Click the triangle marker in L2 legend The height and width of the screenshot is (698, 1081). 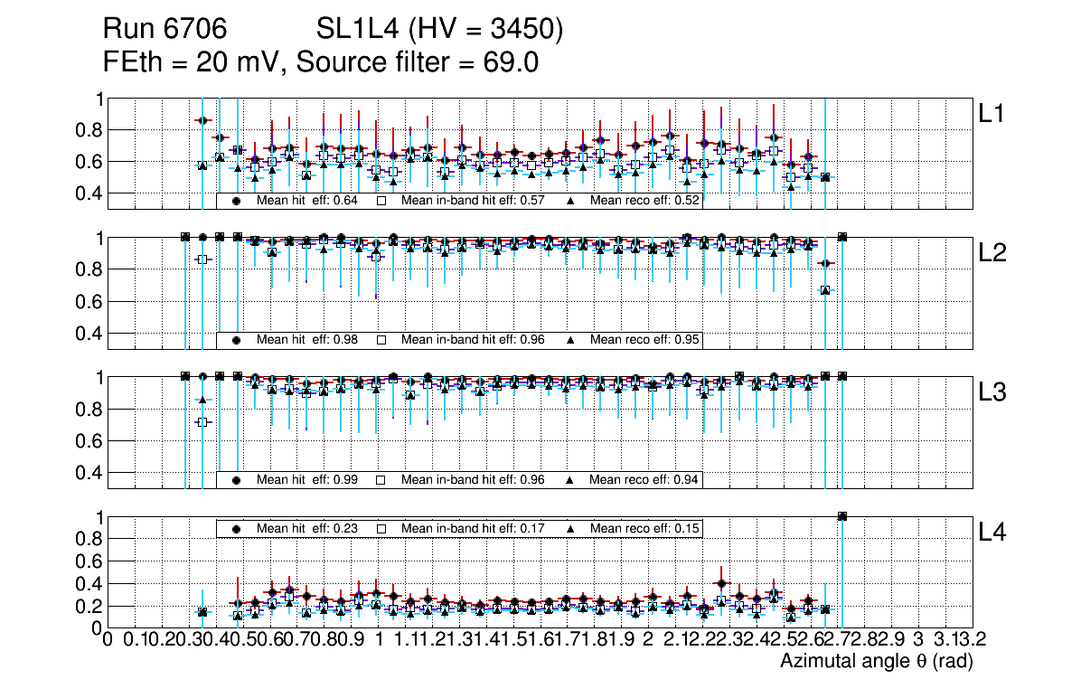tap(570, 340)
